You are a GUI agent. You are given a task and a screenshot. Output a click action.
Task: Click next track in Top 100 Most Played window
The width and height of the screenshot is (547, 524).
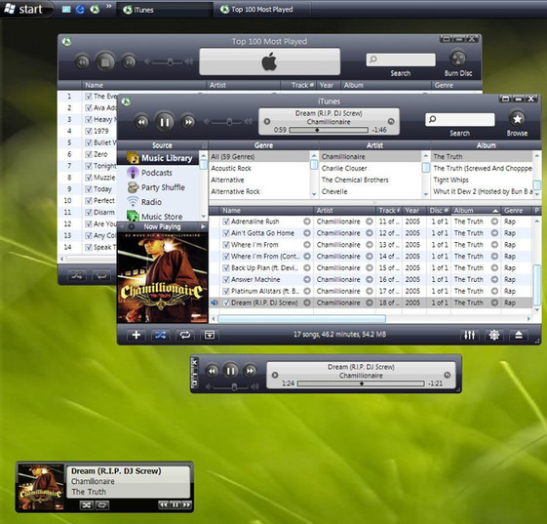[129, 62]
